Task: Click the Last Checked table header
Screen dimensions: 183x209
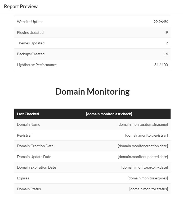Action: coord(28,114)
